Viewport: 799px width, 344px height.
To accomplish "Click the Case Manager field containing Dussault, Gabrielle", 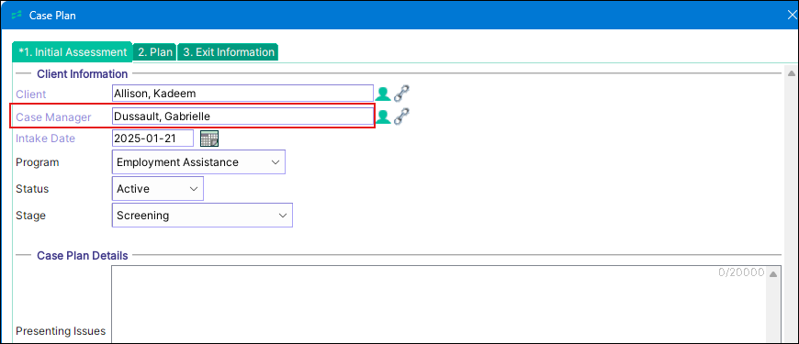I will pos(242,117).
